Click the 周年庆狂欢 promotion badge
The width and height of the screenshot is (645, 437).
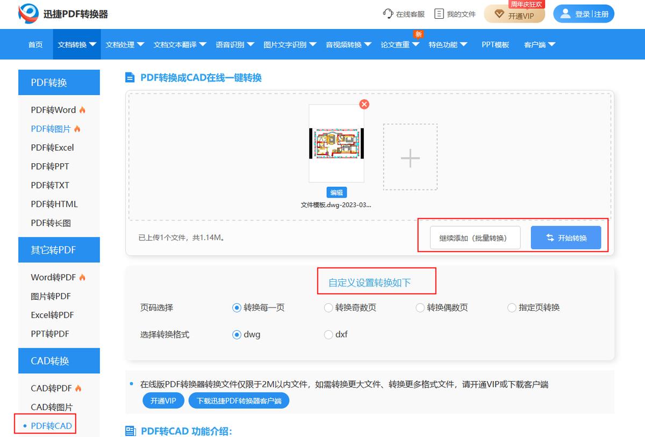click(x=526, y=5)
